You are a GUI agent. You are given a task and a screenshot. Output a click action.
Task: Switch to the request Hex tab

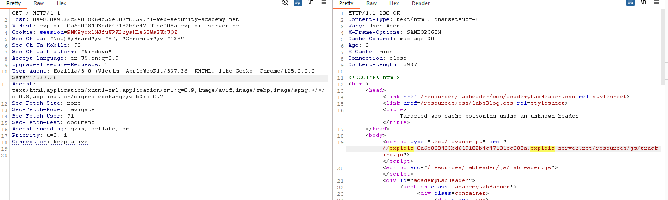pyautogui.click(x=61, y=3)
